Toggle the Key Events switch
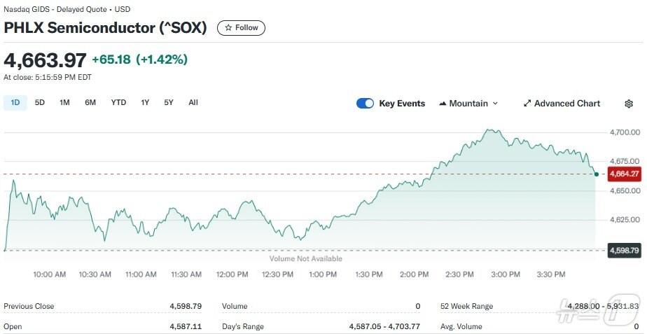 tap(365, 104)
